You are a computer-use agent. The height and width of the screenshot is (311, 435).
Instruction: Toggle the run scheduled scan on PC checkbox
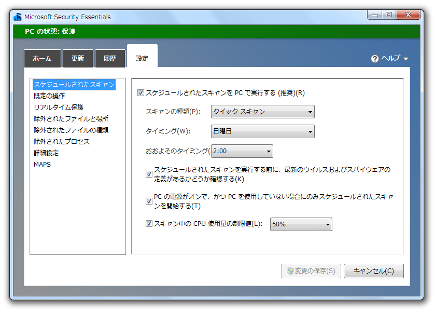pos(141,93)
